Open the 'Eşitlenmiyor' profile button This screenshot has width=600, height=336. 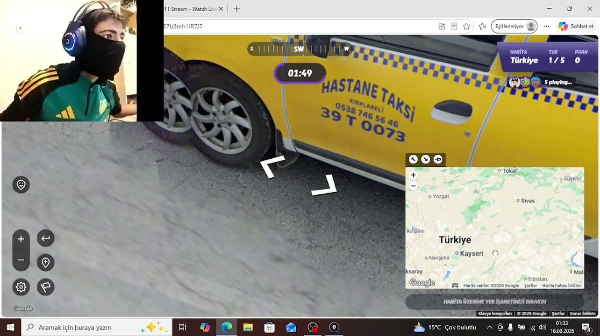click(514, 26)
